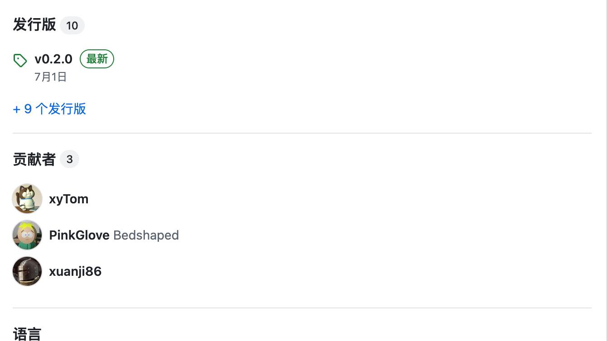Click the contributors count badge 3

click(69, 159)
